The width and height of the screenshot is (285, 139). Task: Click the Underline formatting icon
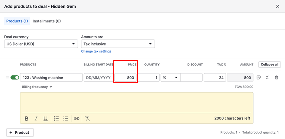coord(46,118)
